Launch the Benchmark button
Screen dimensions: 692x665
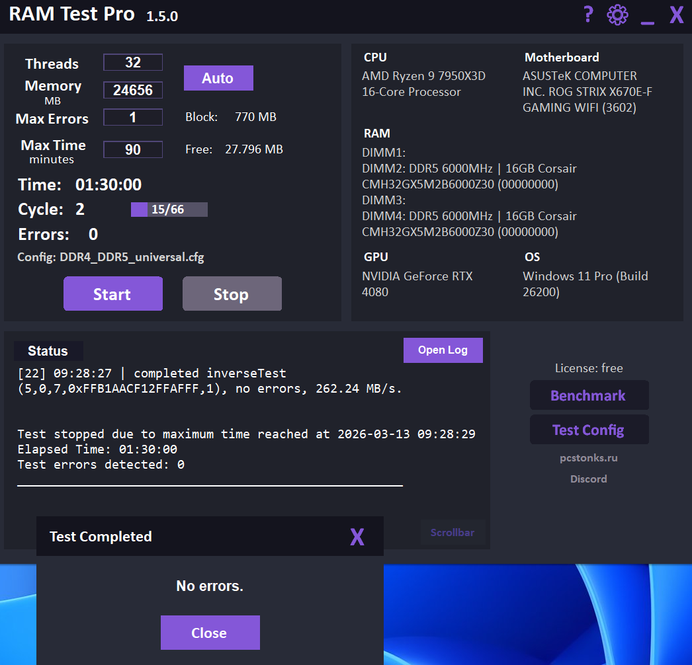coord(589,395)
